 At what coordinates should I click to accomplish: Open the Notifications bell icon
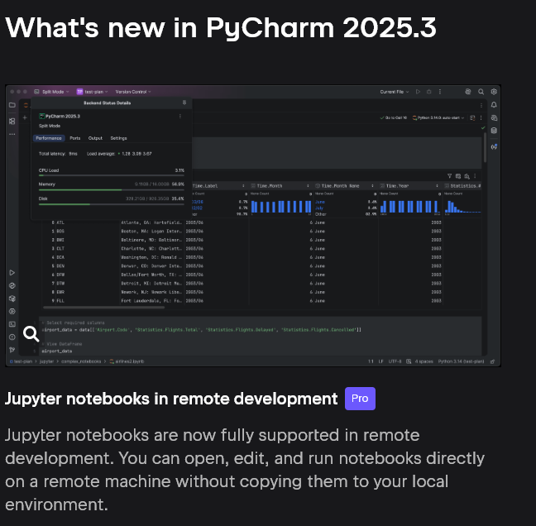click(494, 105)
